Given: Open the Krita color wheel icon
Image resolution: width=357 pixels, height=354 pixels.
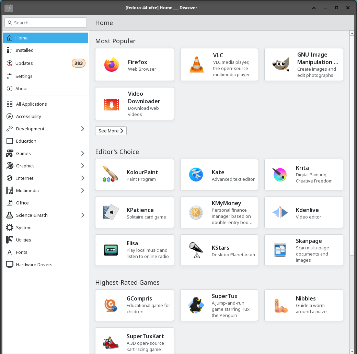Looking at the screenshot, I should (x=280, y=175).
